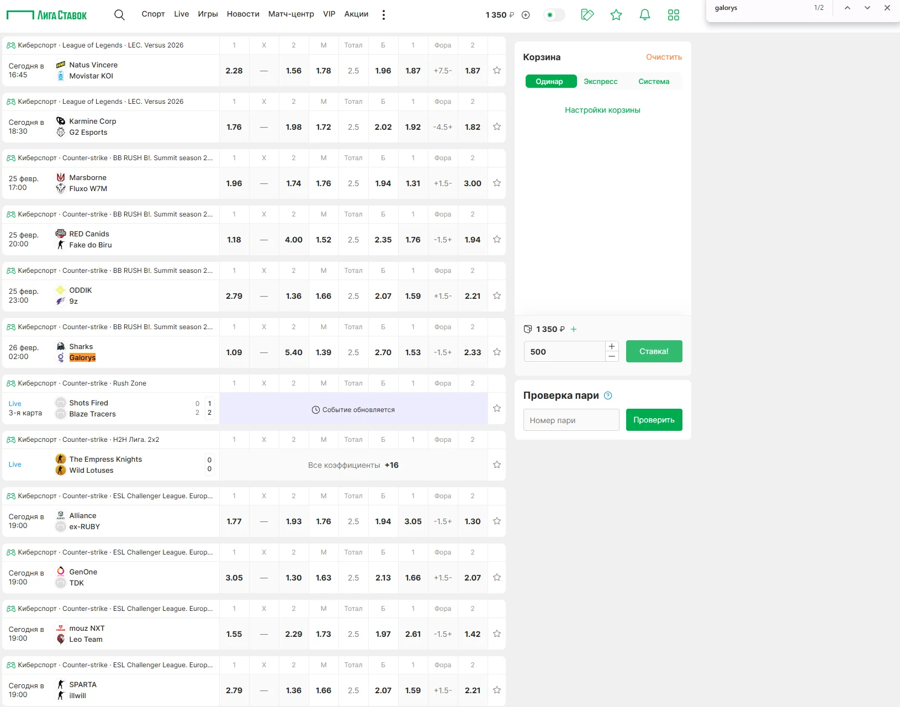Image resolution: width=900 pixels, height=707 pixels.
Task: Open Акции in the top menu
Action: (356, 14)
